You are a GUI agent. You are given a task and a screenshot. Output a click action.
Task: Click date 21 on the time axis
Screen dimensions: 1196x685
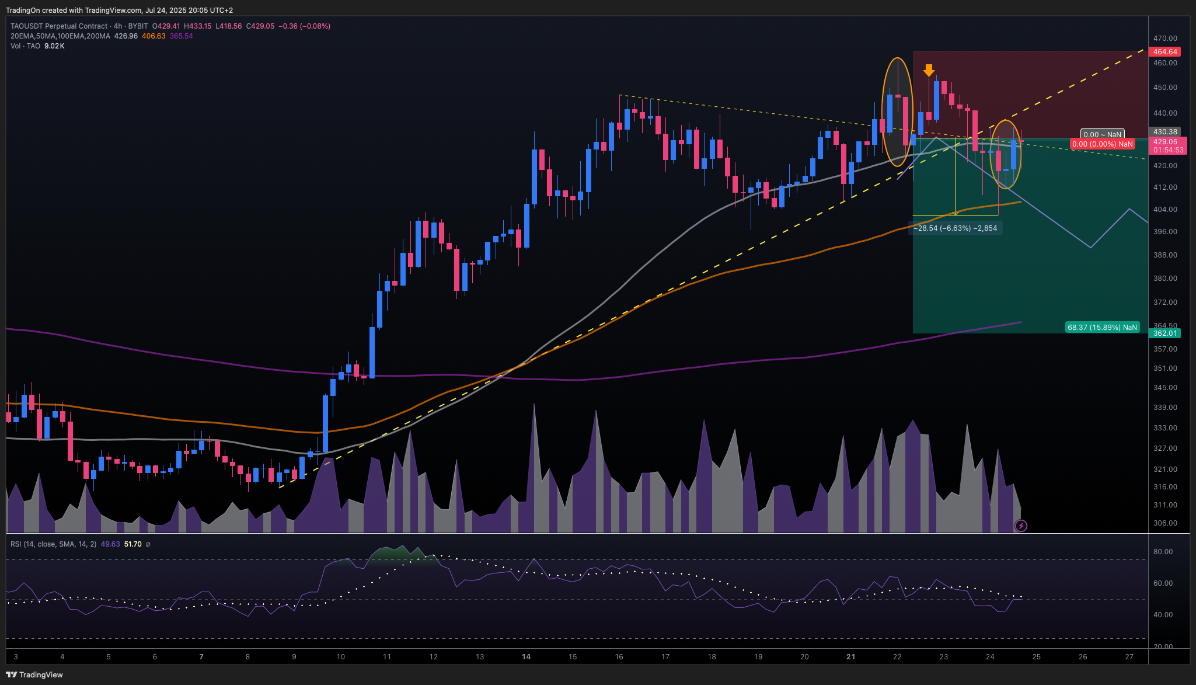pos(851,657)
